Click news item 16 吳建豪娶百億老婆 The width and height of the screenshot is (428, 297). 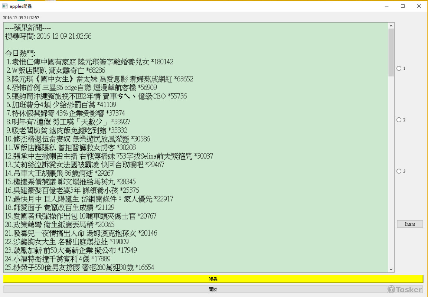[x=72, y=190]
